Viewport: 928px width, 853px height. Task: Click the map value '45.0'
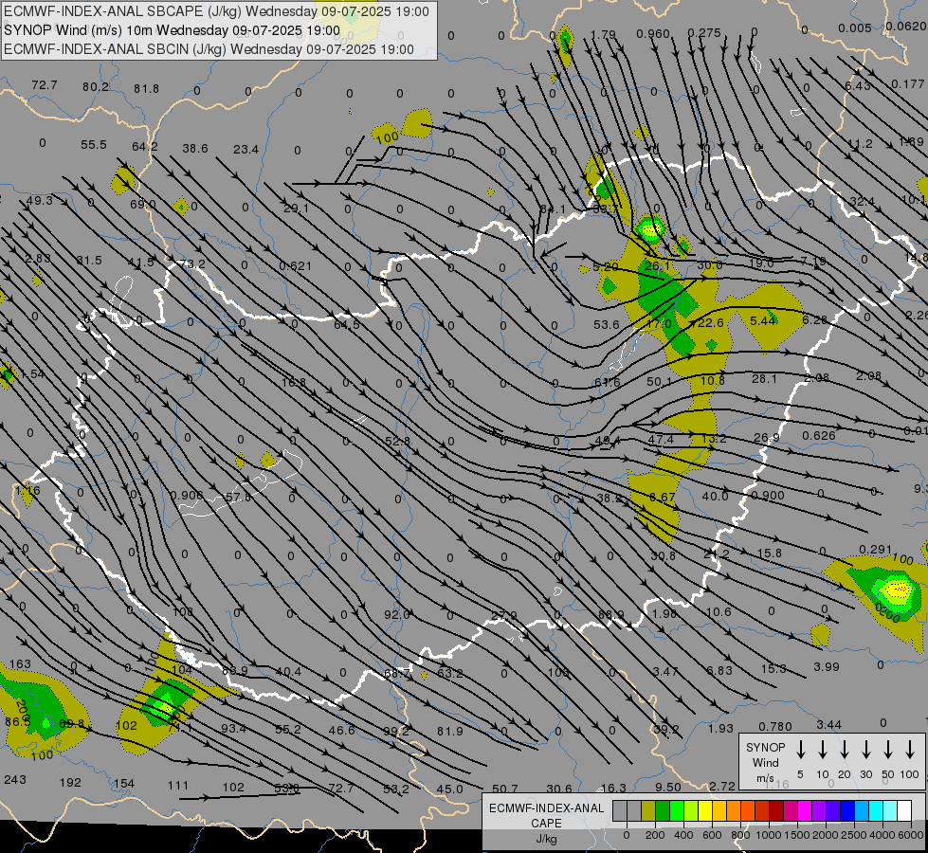pyautogui.click(x=449, y=789)
